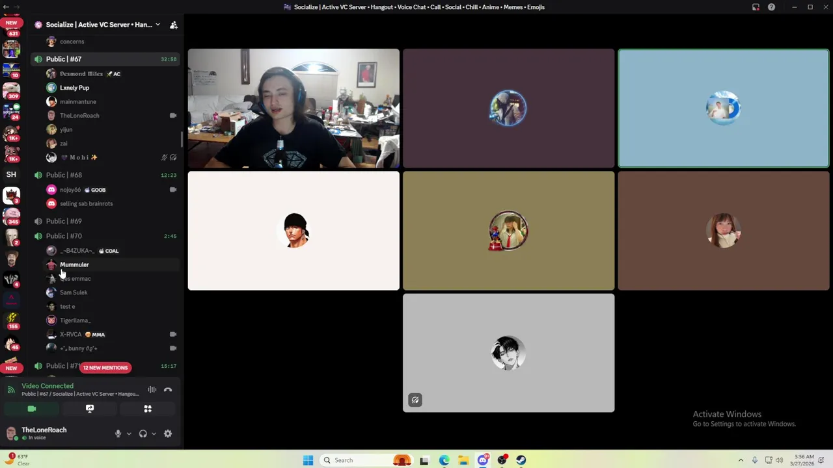The height and width of the screenshot is (468, 833).
Task: Toggle camera off with green video button
Action: [x=32, y=409]
